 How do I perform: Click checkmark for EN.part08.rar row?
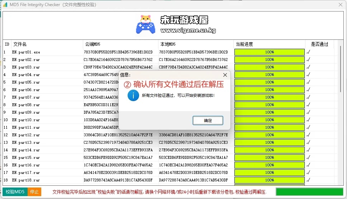[x=308, y=105]
